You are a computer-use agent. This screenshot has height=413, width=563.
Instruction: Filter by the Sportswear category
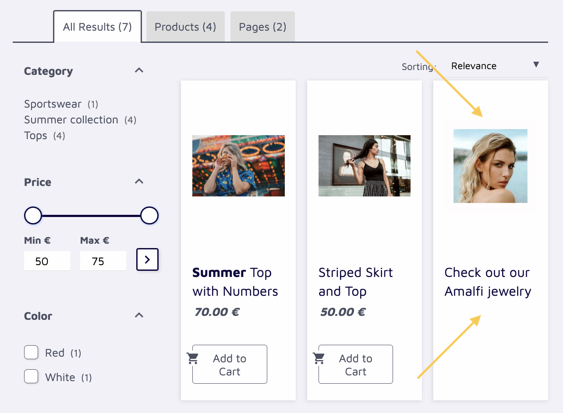point(53,104)
